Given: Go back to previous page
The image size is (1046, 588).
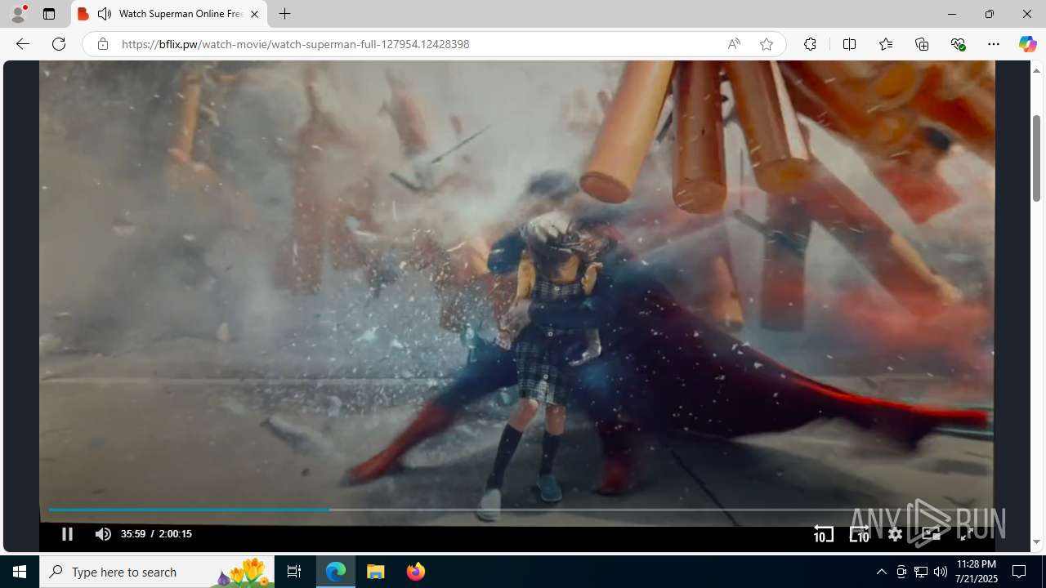Looking at the screenshot, I should pyautogui.click(x=22, y=44).
